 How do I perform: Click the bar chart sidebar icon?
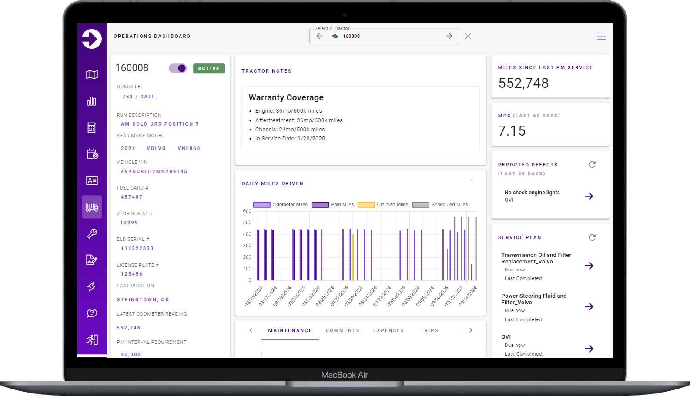point(91,101)
